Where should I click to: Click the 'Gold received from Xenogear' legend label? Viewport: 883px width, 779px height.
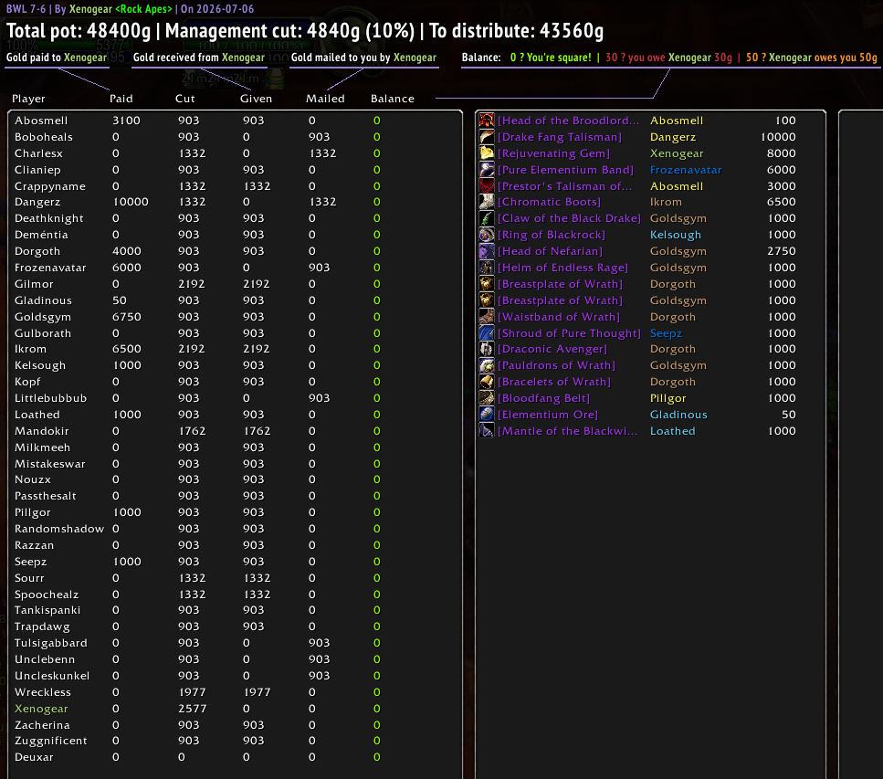click(199, 58)
